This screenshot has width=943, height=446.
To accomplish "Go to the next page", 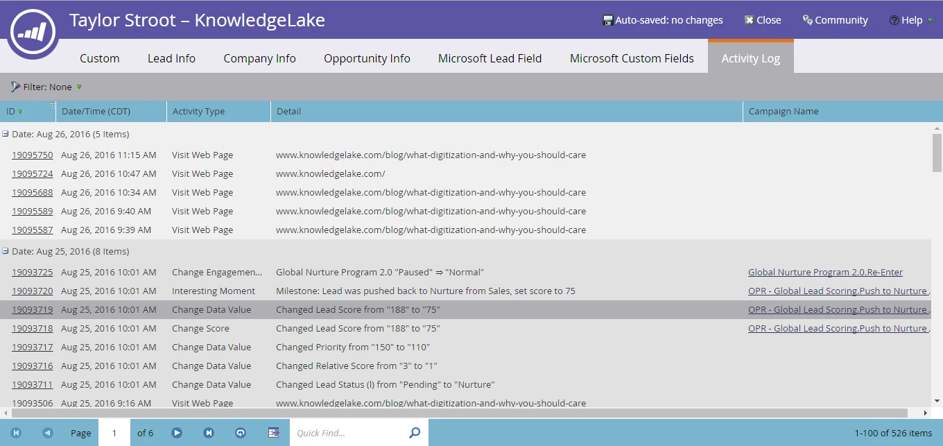I will (177, 433).
